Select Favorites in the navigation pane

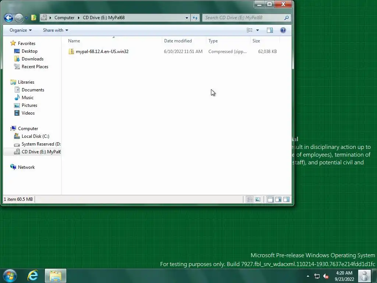tap(27, 43)
